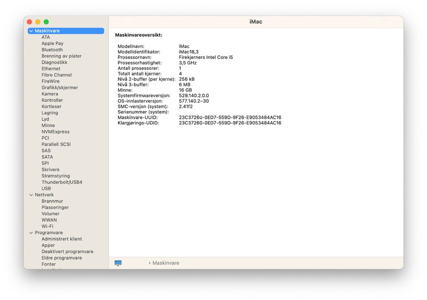Select Fibre Channel in sidebar

coord(56,75)
